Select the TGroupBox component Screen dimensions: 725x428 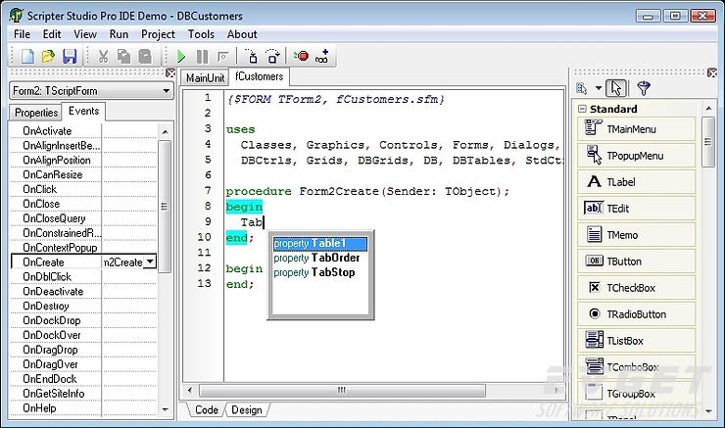pos(636,394)
